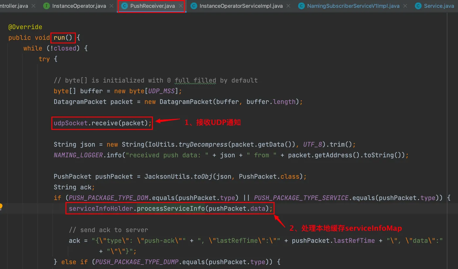The width and height of the screenshot is (458, 269).
Task: Click the UTF_8 constant
Action: click(x=312, y=144)
